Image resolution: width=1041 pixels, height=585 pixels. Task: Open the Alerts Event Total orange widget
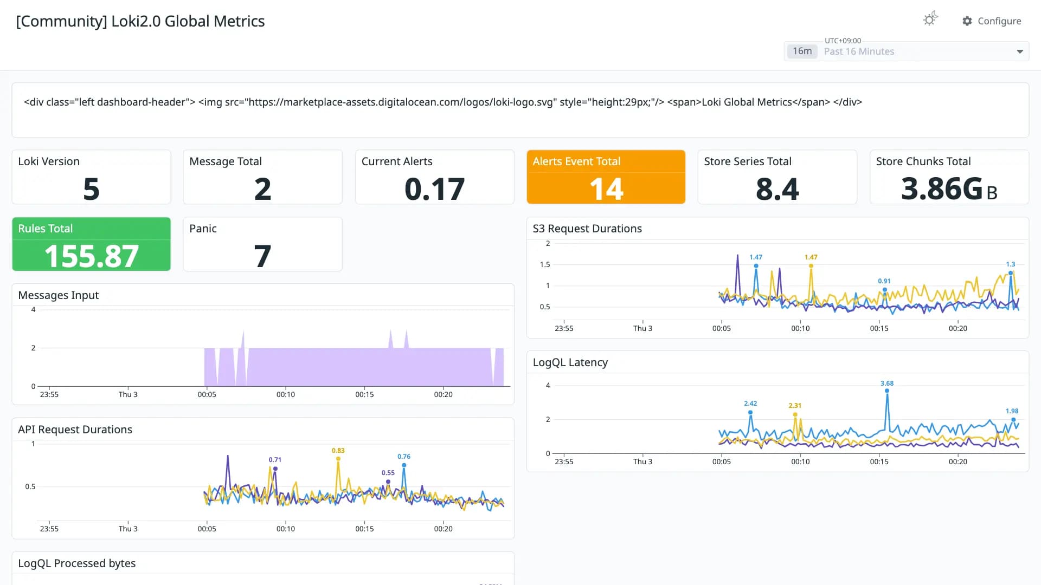click(606, 177)
